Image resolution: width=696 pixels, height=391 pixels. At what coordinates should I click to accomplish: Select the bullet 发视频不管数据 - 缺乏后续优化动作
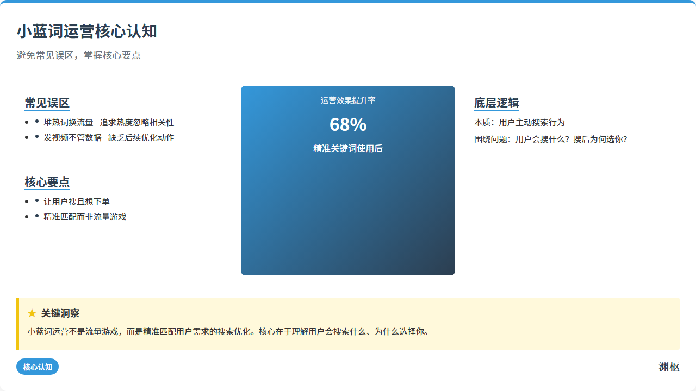click(109, 138)
